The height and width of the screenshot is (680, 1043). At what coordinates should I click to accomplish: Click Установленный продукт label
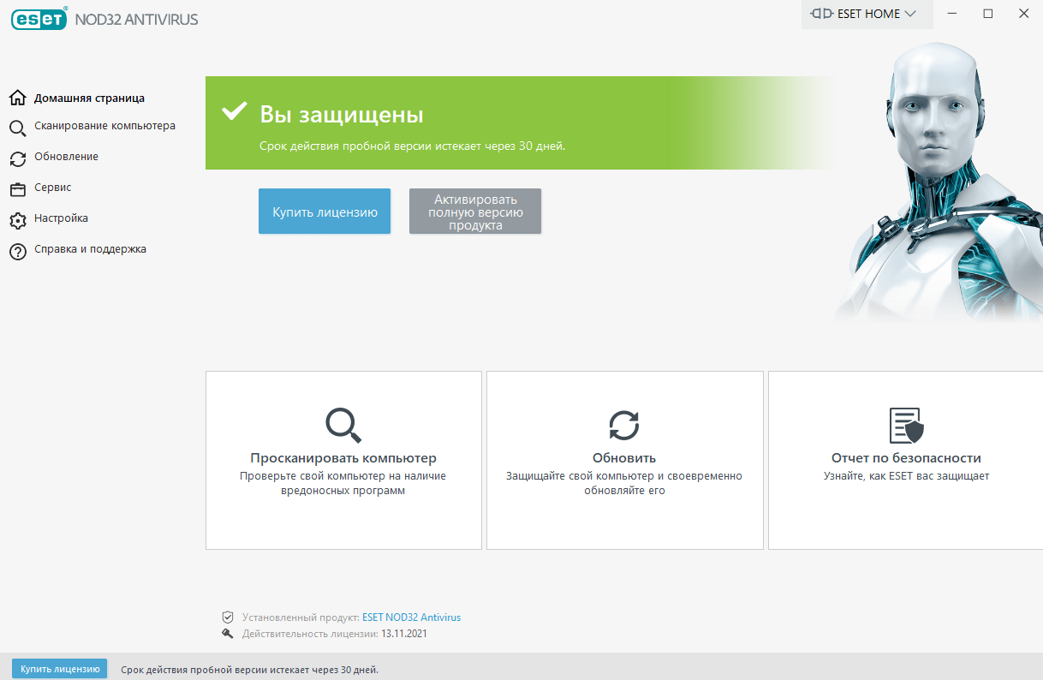click(301, 617)
